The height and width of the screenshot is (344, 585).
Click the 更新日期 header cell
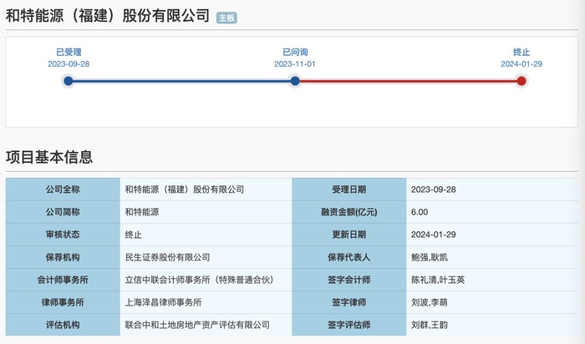tap(348, 235)
